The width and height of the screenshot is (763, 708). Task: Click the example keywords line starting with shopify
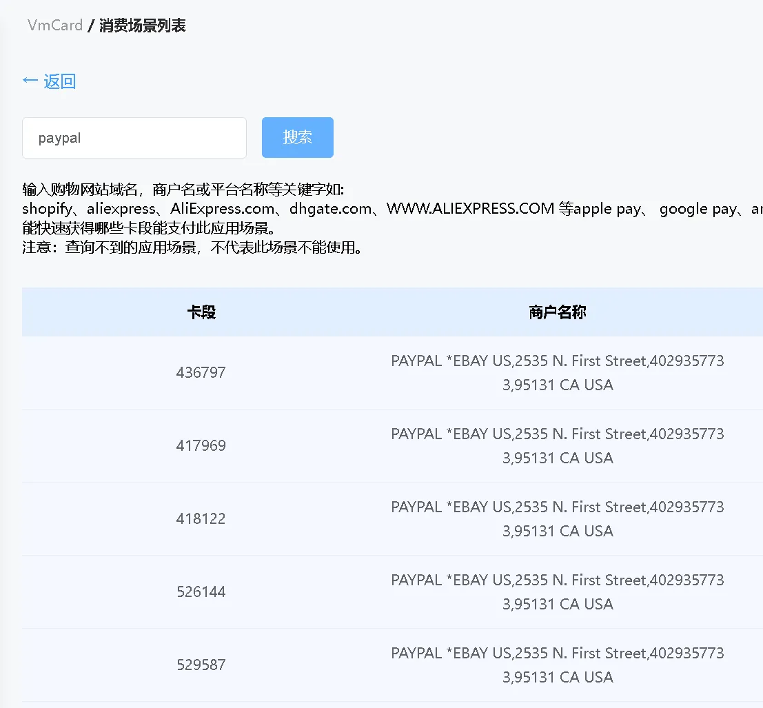point(392,209)
